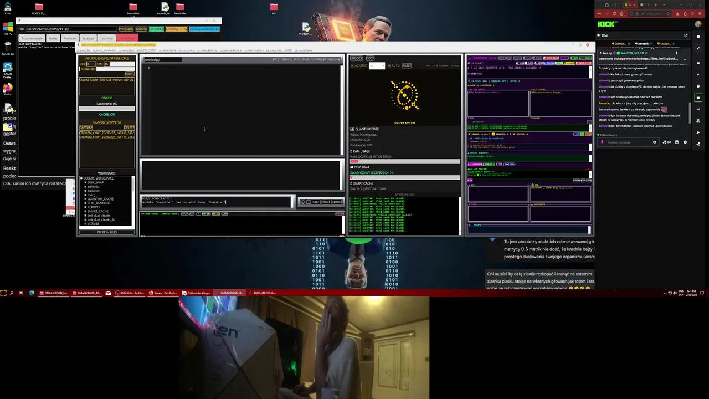The width and height of the screenshot is (709, 399).
Task: Open the Quantum Core plus icon
Action: click(x=352, y=129)
